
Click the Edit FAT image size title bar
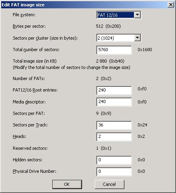(84, 5)
